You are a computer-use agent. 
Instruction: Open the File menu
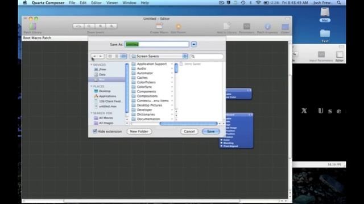pos(72,3)
